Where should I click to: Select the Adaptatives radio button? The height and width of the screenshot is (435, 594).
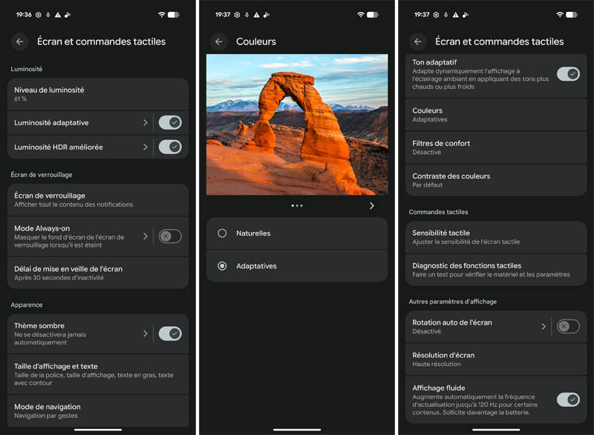click(x=222, y=266)
